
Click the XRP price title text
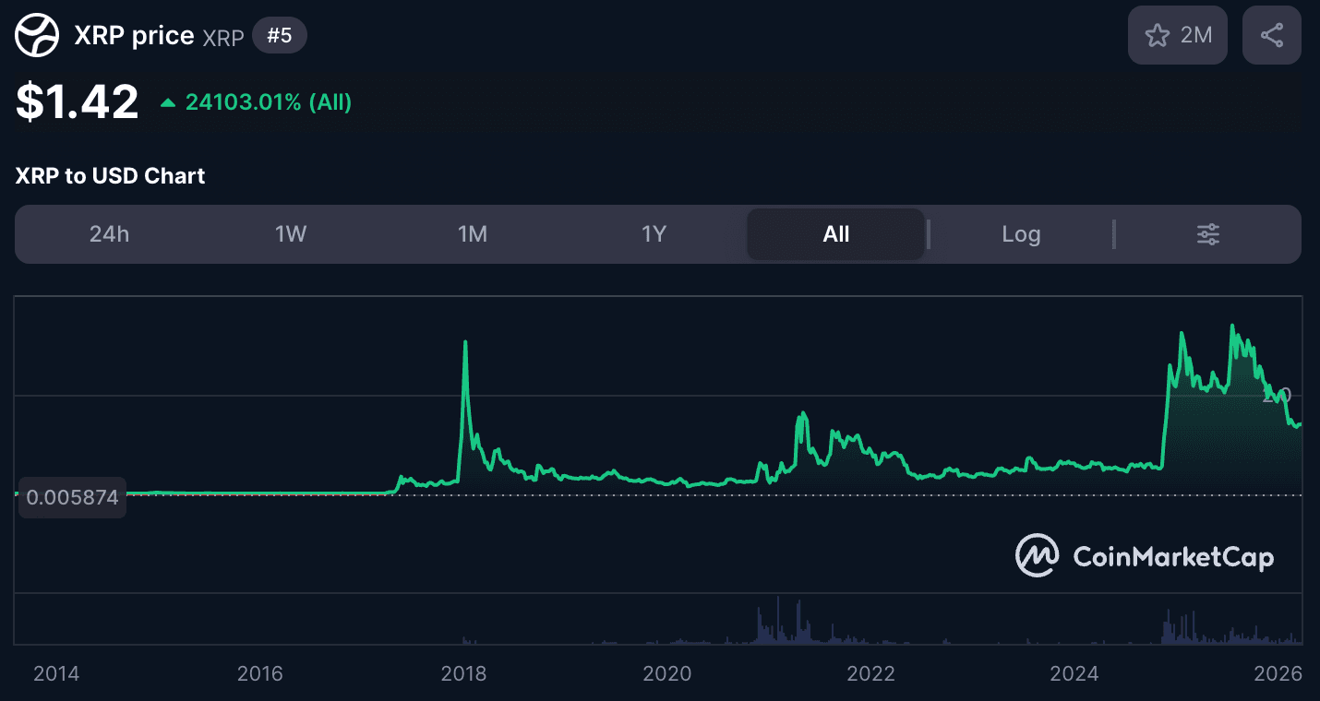click(x=134, y=37)
